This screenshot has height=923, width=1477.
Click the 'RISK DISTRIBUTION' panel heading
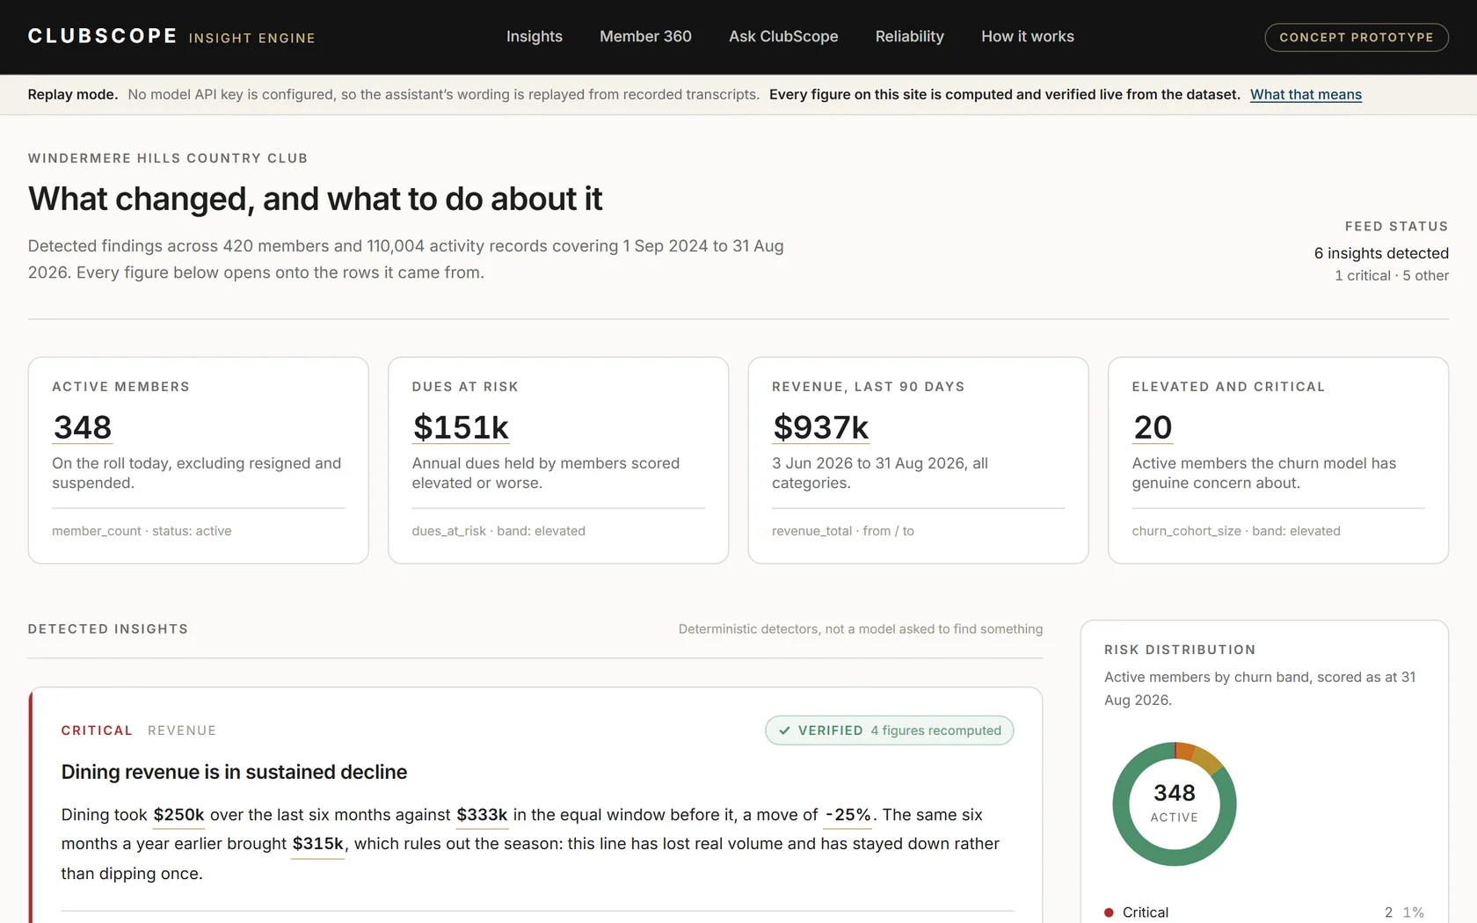(1180, 650)
